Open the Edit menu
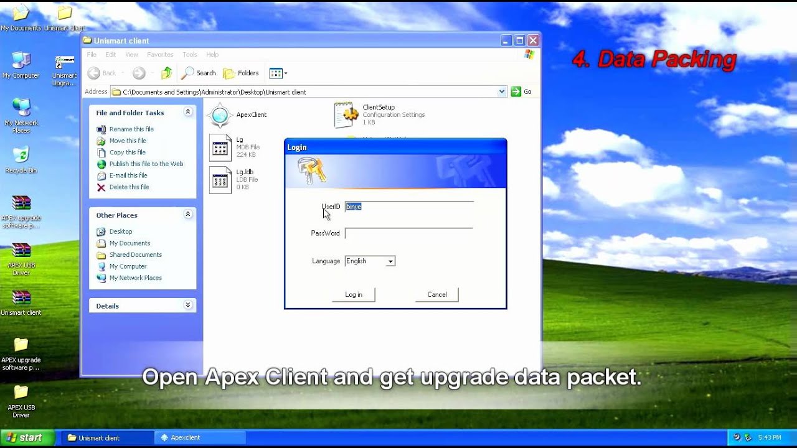The height and width of the screenshot is (448, 797). pos(110,55)
